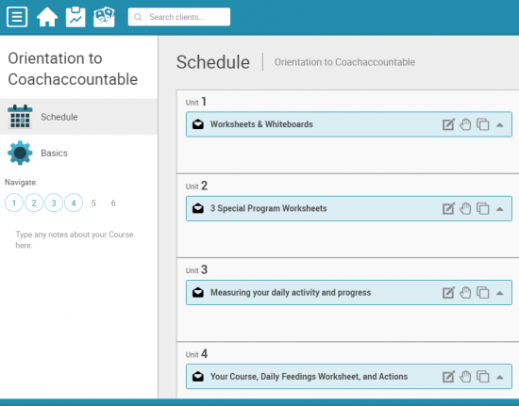Collapse the 3 Special Program Worksheets item
This screenshot has width=519, height=406.
[x=500, y=209]
